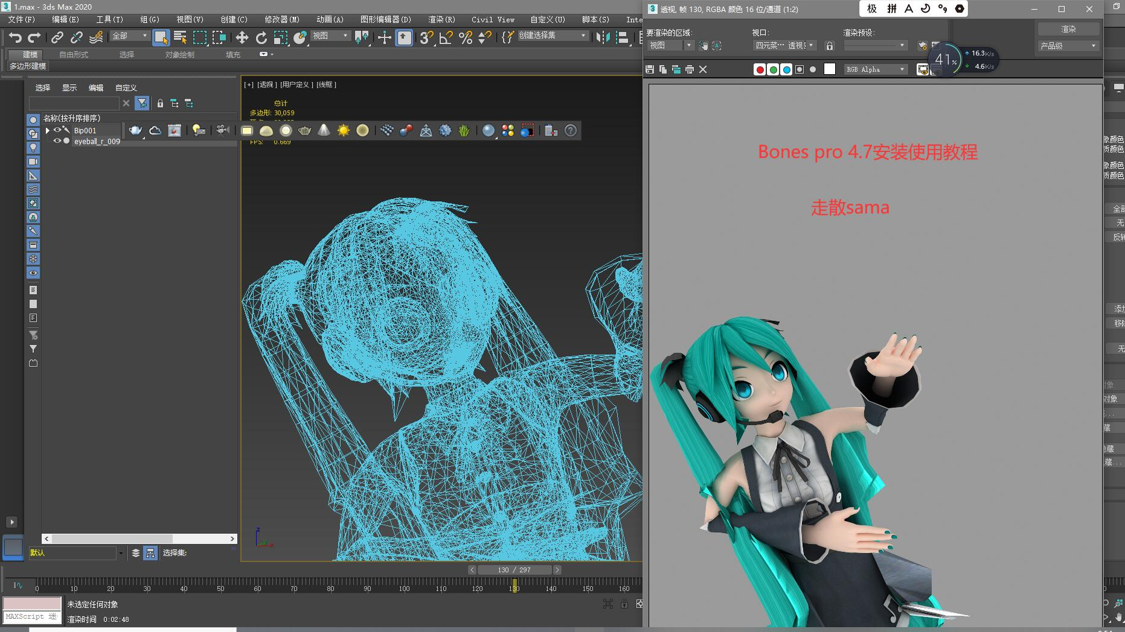
Task: Open the viewport 四元菜… dropdown in render window
Action: click(785, 46)
